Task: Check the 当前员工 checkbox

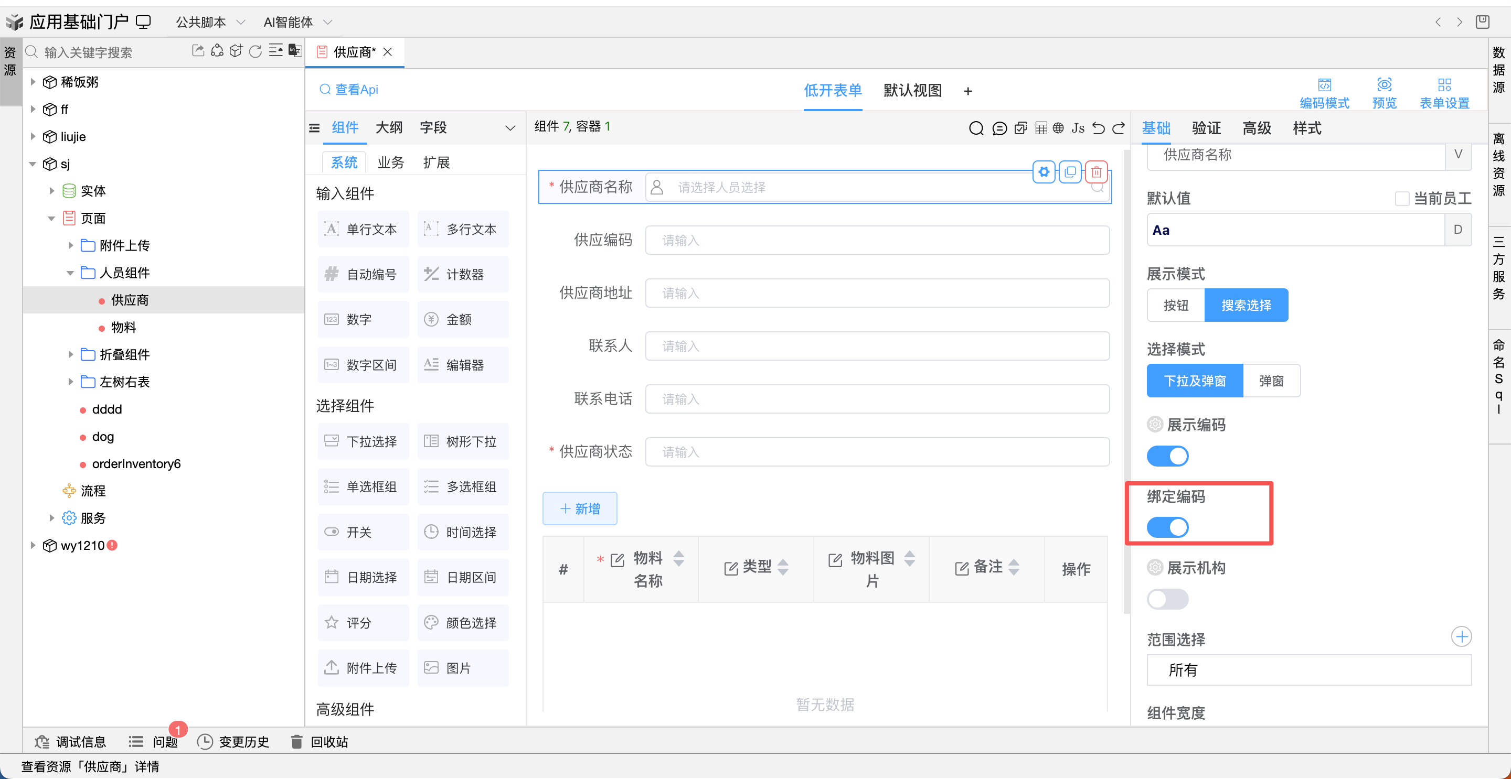Action: coord(1401,198)
